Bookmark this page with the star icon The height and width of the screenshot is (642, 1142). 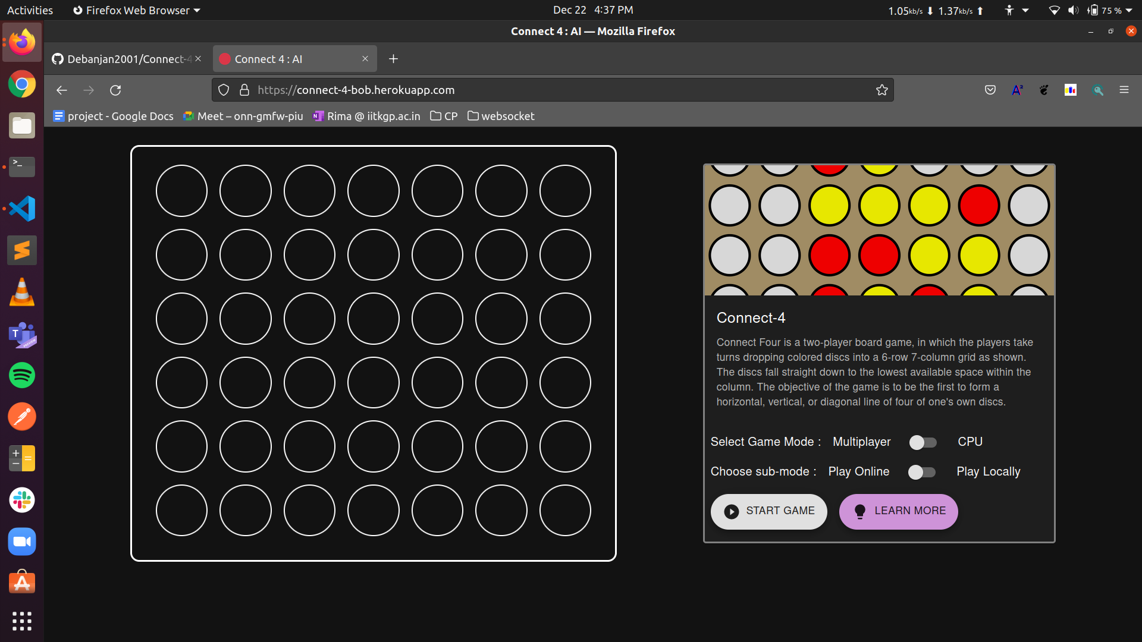[x=881, y=90]
